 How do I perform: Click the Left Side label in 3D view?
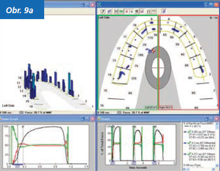(8, 106)
